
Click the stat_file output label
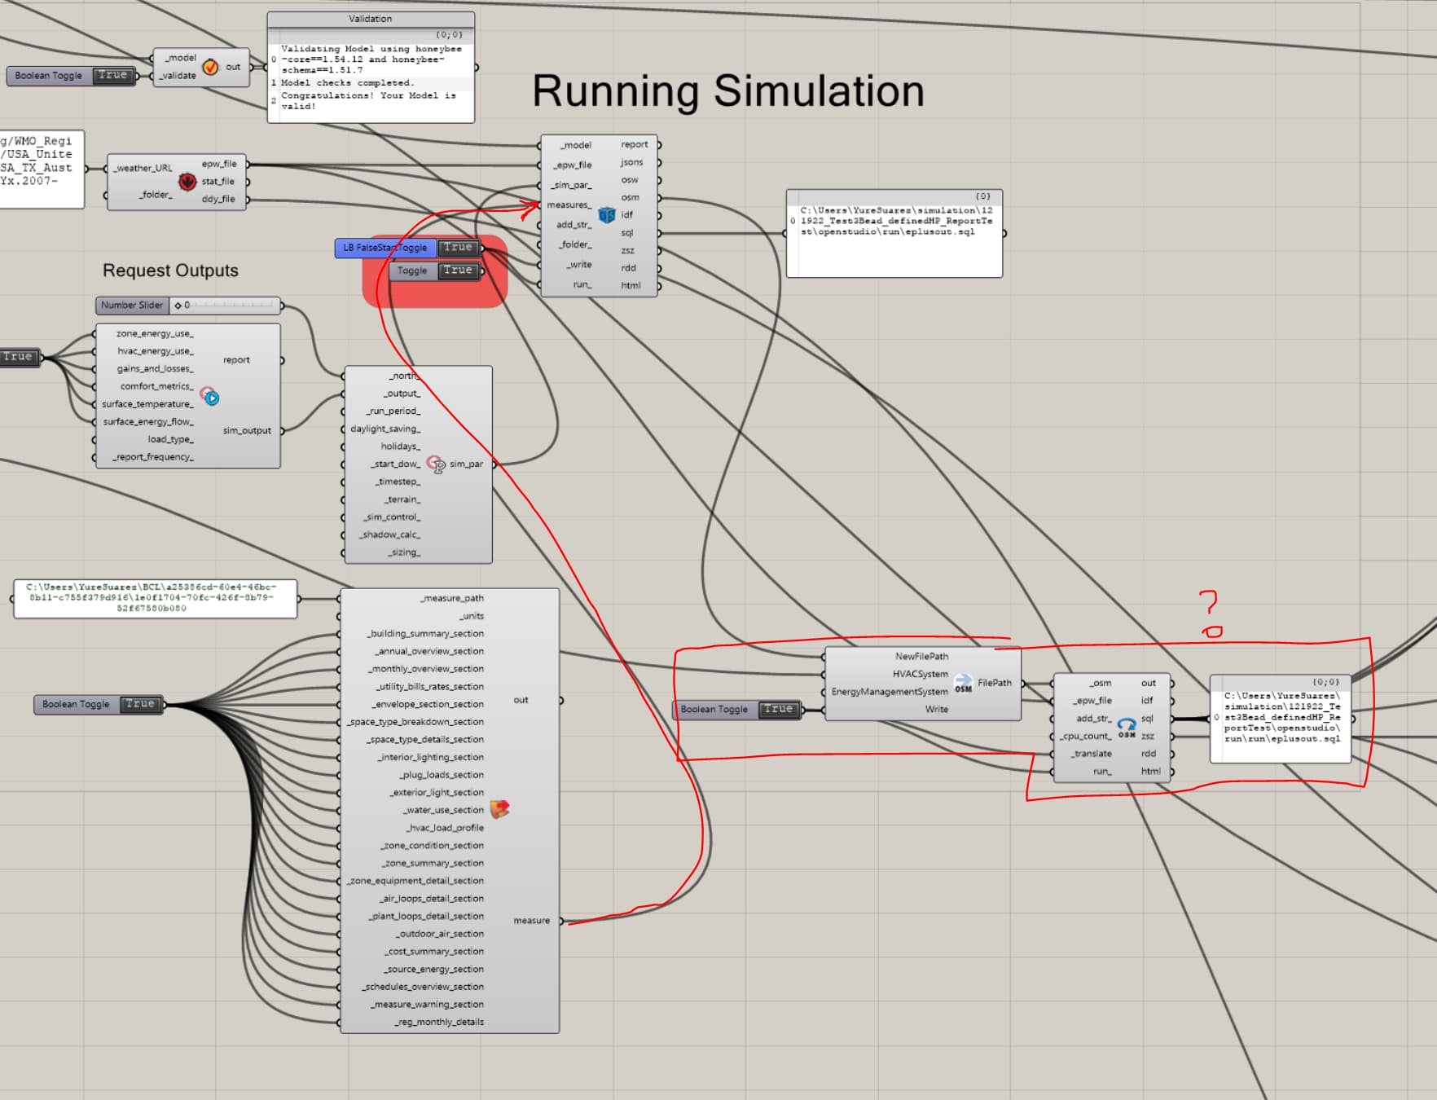(x=218, y=182)
